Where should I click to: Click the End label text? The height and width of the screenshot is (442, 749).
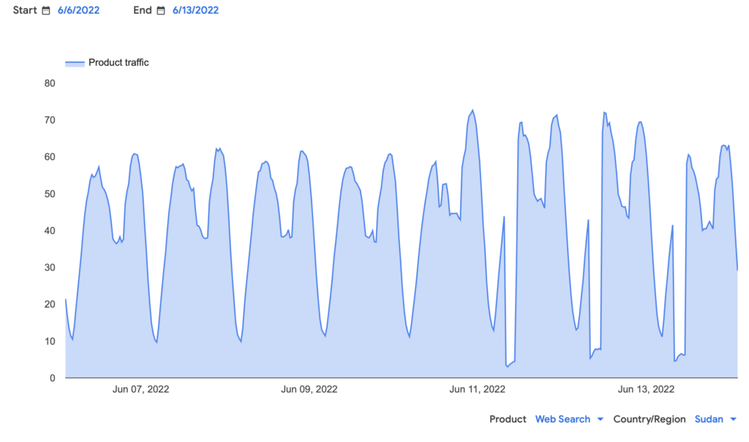tap(143, 10)
